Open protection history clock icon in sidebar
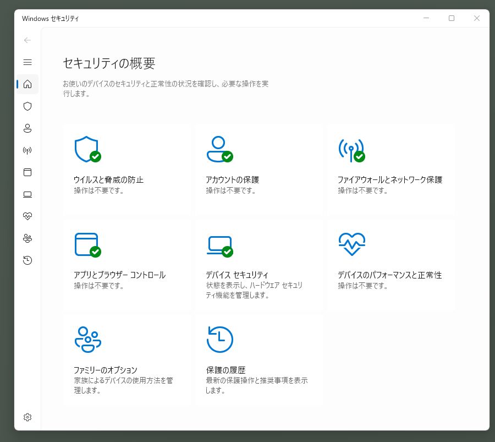Image resolution: width=495 pixels, height=442 pixels. (28, 260)
